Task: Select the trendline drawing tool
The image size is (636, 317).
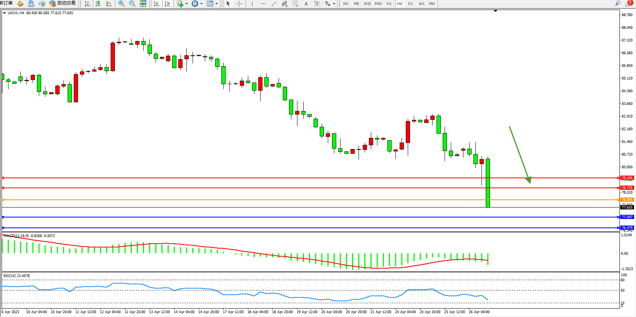Action: coord(274,3)
